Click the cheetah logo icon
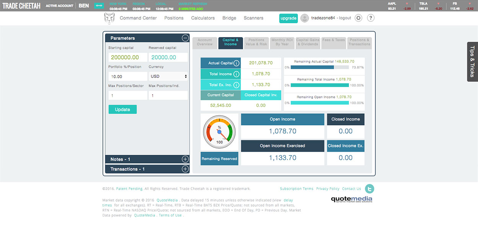Image resolution: width=478 pixels, height=233 pixels. pyautogui.click(x=109, y=18)
